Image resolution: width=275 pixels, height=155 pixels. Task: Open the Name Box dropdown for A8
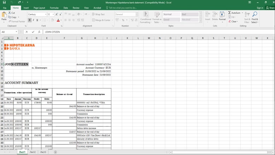click(17, 32)
